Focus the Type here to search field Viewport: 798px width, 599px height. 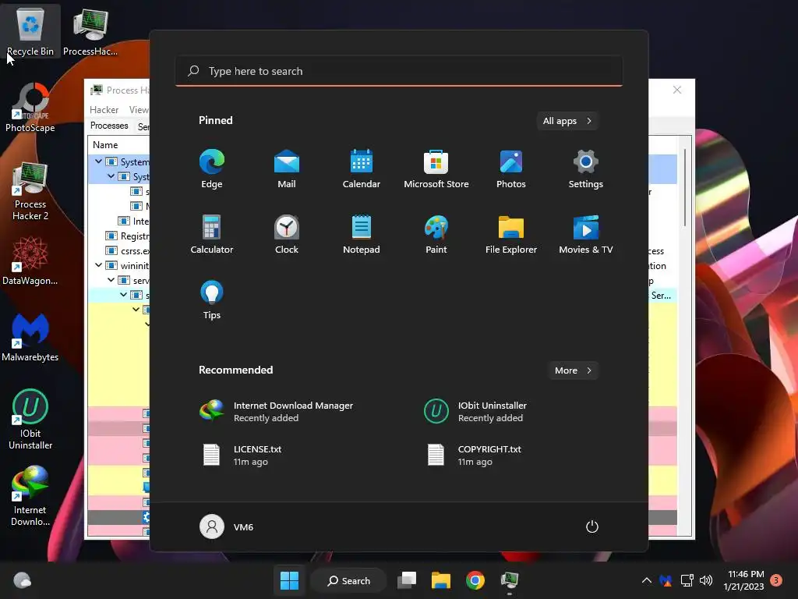(x=399, y=71)
